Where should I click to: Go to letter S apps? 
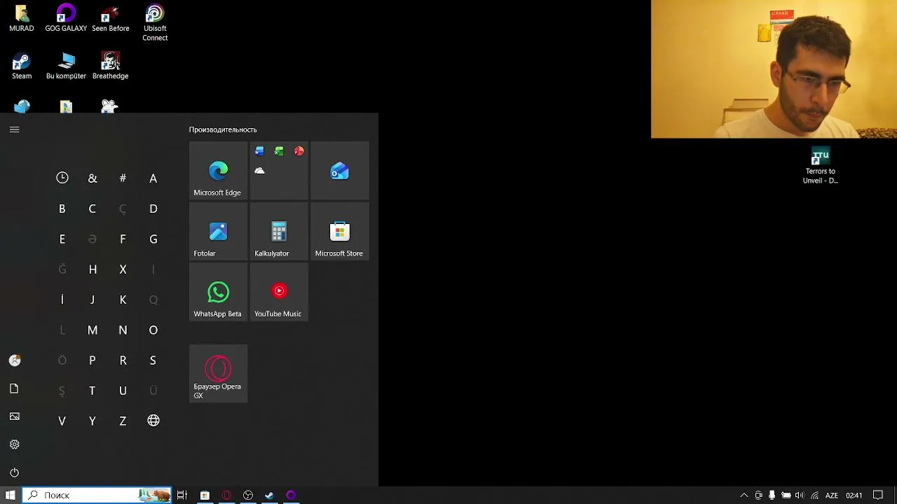coord(153,360)
